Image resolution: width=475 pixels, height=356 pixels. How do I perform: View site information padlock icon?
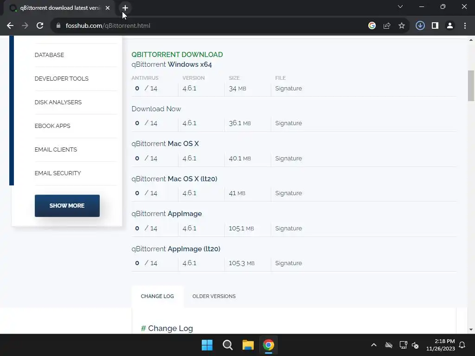pos(58,26)
